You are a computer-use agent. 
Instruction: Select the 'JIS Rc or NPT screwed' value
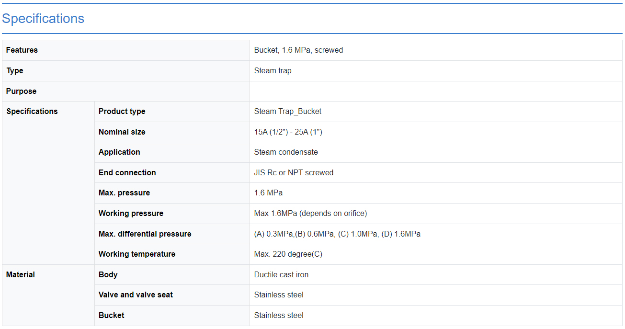pyautogui.click(x=294, y=173)
